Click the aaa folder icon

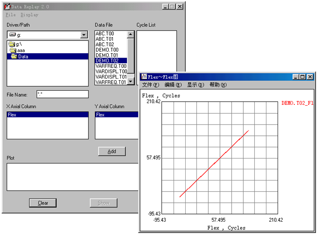[13, 50]
